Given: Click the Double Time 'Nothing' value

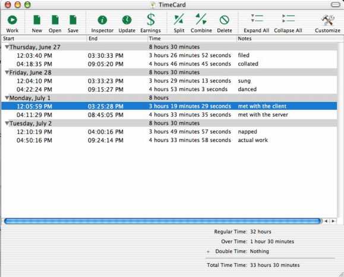Looking at the screenshot, I should pos(259,251).
